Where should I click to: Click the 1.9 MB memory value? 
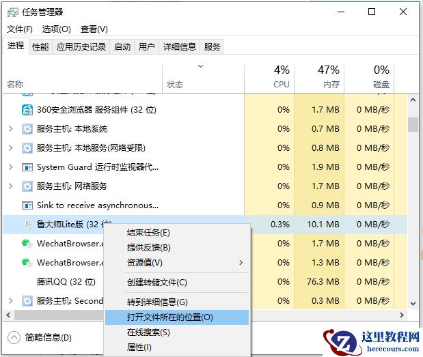(x=325, y=167)
